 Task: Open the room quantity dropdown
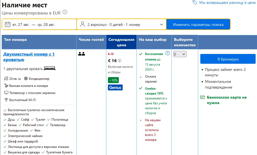click(180, 54)
